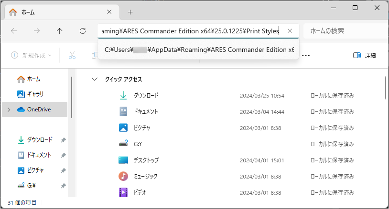
Task: Expand the OneDrive tree node
Action: pos(9,109)
